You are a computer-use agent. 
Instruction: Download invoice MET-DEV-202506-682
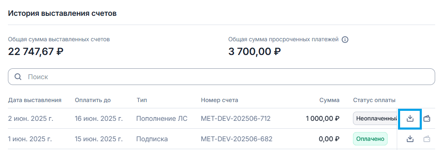(x=410, y=139)
